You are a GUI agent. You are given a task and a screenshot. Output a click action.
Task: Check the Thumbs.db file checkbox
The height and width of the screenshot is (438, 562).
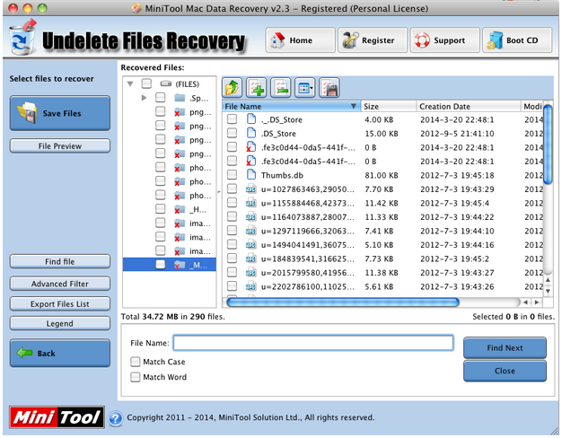click(x=232, y=174)
